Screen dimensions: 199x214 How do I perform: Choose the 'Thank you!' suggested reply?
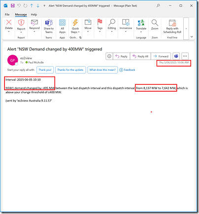(x=45, y=70)
